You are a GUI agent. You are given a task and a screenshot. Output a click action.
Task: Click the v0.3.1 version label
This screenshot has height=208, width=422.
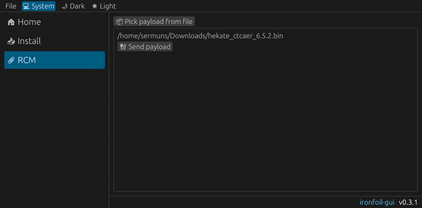408,202
